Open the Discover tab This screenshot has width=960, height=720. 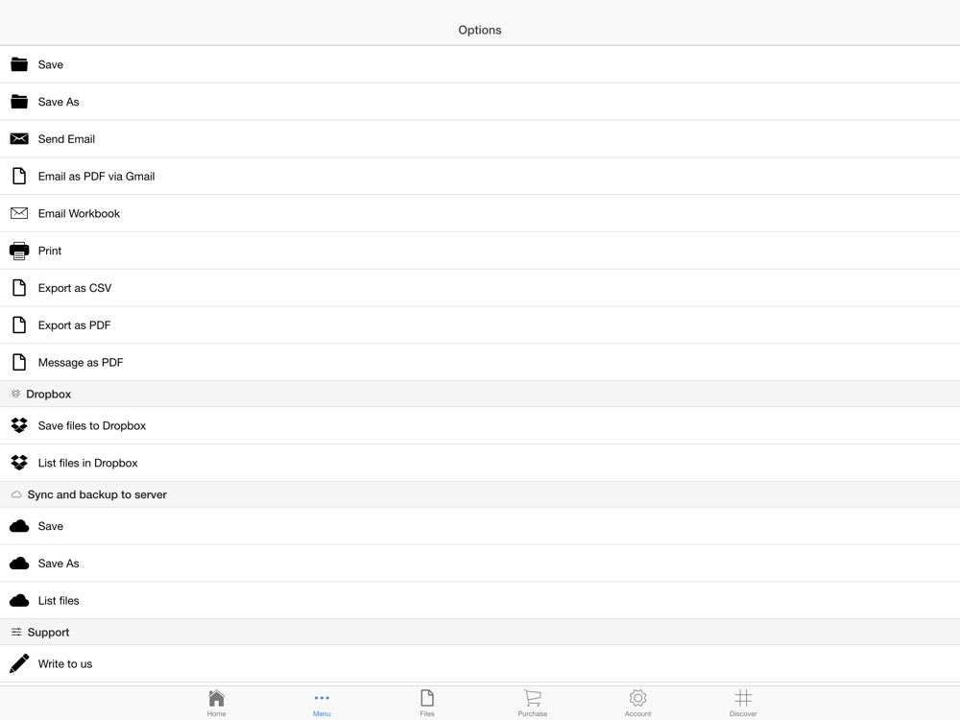click(x=743, y=703)
